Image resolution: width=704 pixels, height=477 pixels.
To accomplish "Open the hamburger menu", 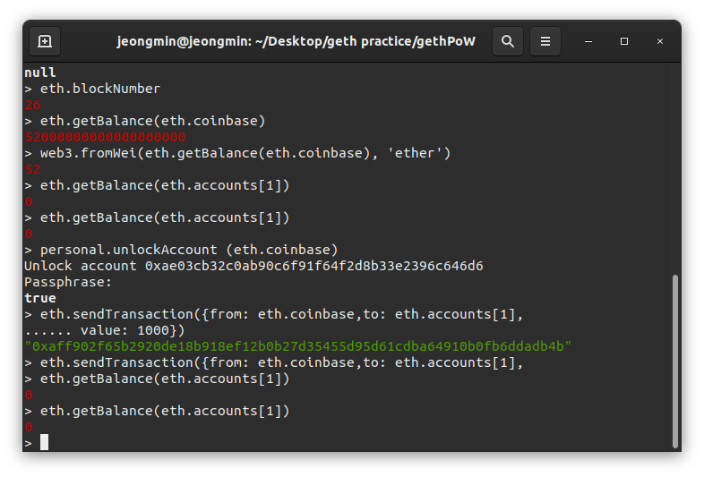I will (x=545, y=41).
